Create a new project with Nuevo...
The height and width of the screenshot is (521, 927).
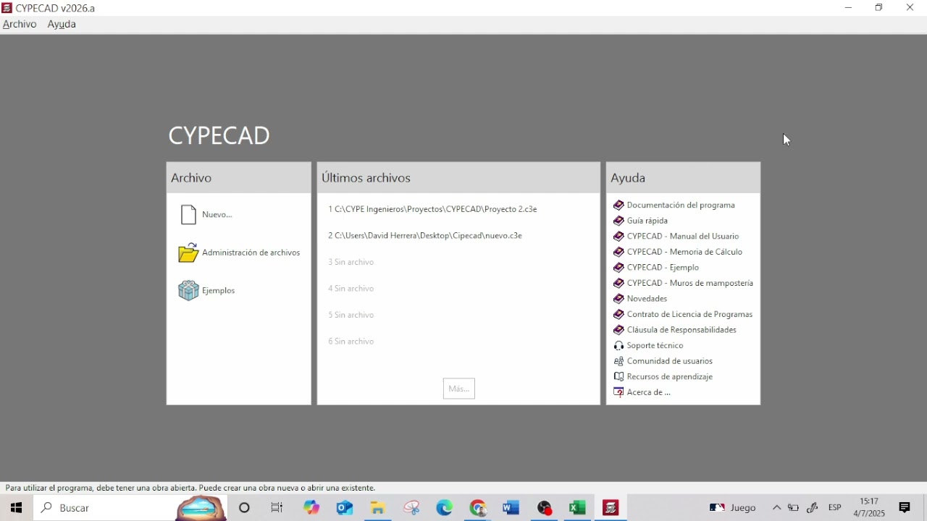[x=207, y=215]
